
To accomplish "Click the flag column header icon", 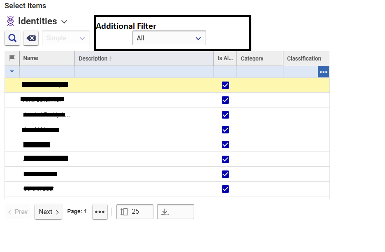I will pos(12,58).
